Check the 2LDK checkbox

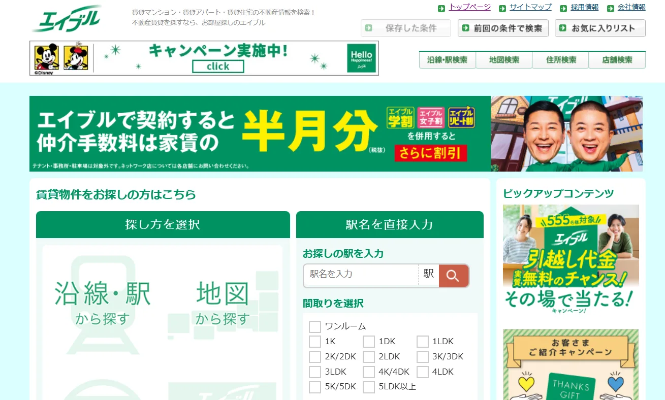(x=369, y=357)
